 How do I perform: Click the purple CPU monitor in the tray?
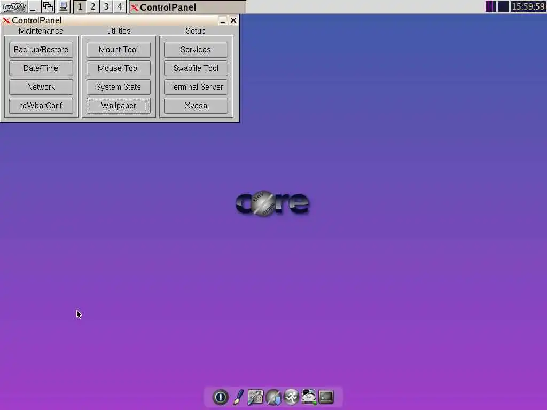(x=490, y=6)
